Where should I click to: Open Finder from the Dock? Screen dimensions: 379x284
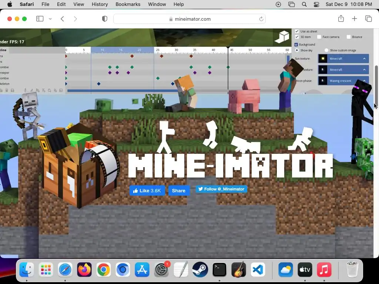point(26,270)
